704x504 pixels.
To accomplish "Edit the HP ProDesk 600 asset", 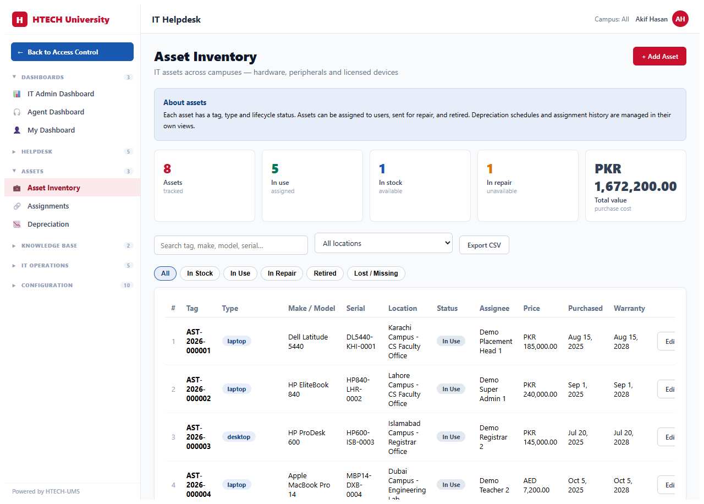I will coord(667,437).
